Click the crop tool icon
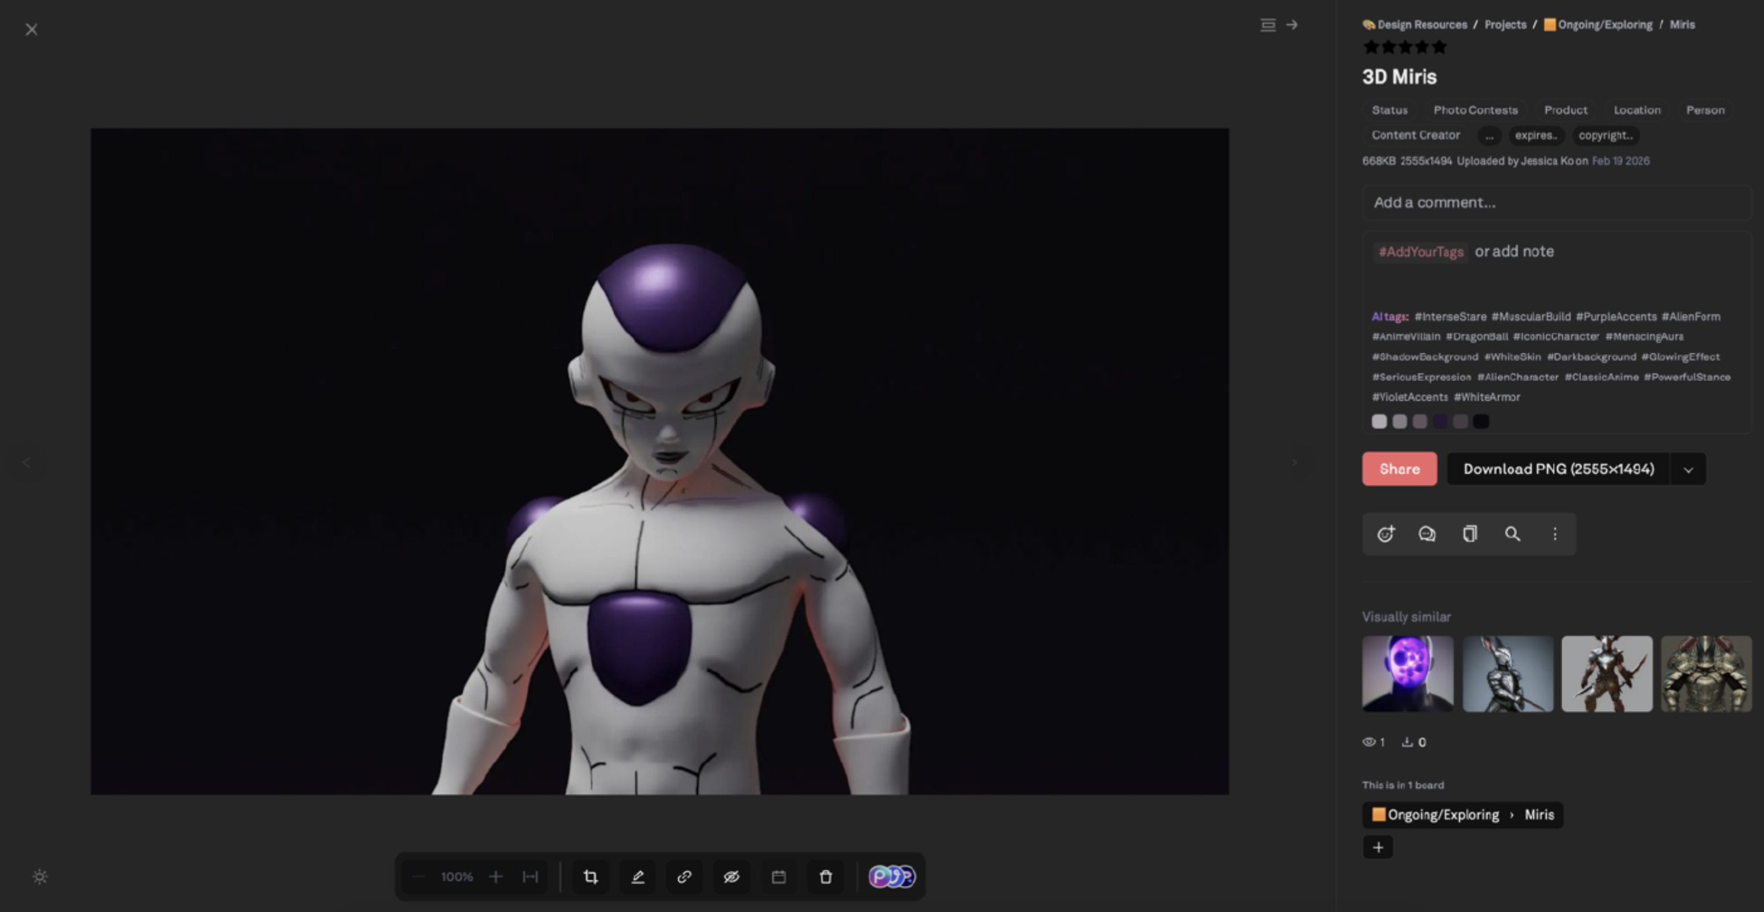Viewport: 1764px width, 912px height. (x=590, y=876)
